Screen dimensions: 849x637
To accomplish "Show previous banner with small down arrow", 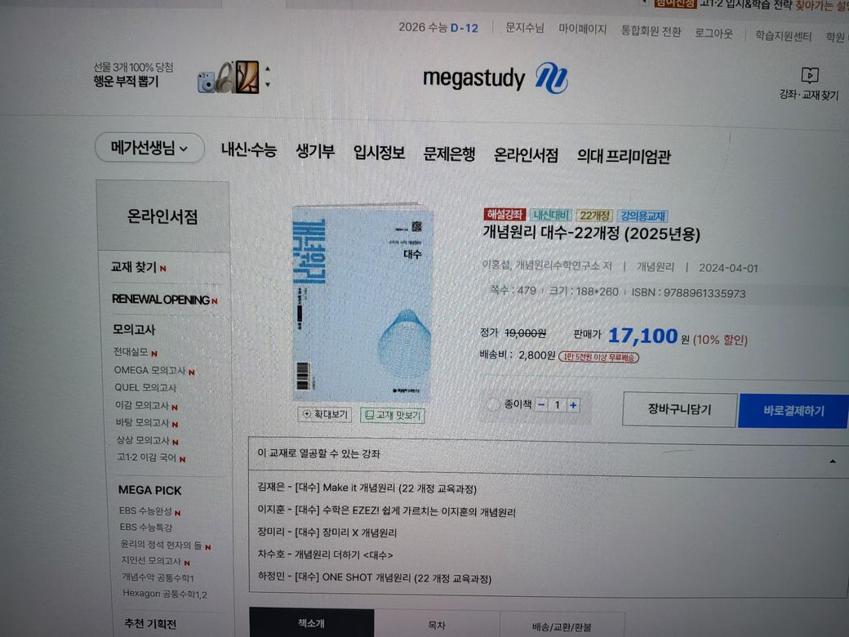I will click(x=268, y=84).
